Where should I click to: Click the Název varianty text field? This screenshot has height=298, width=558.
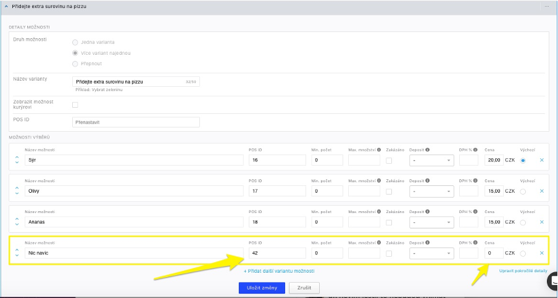coord(136,82)
